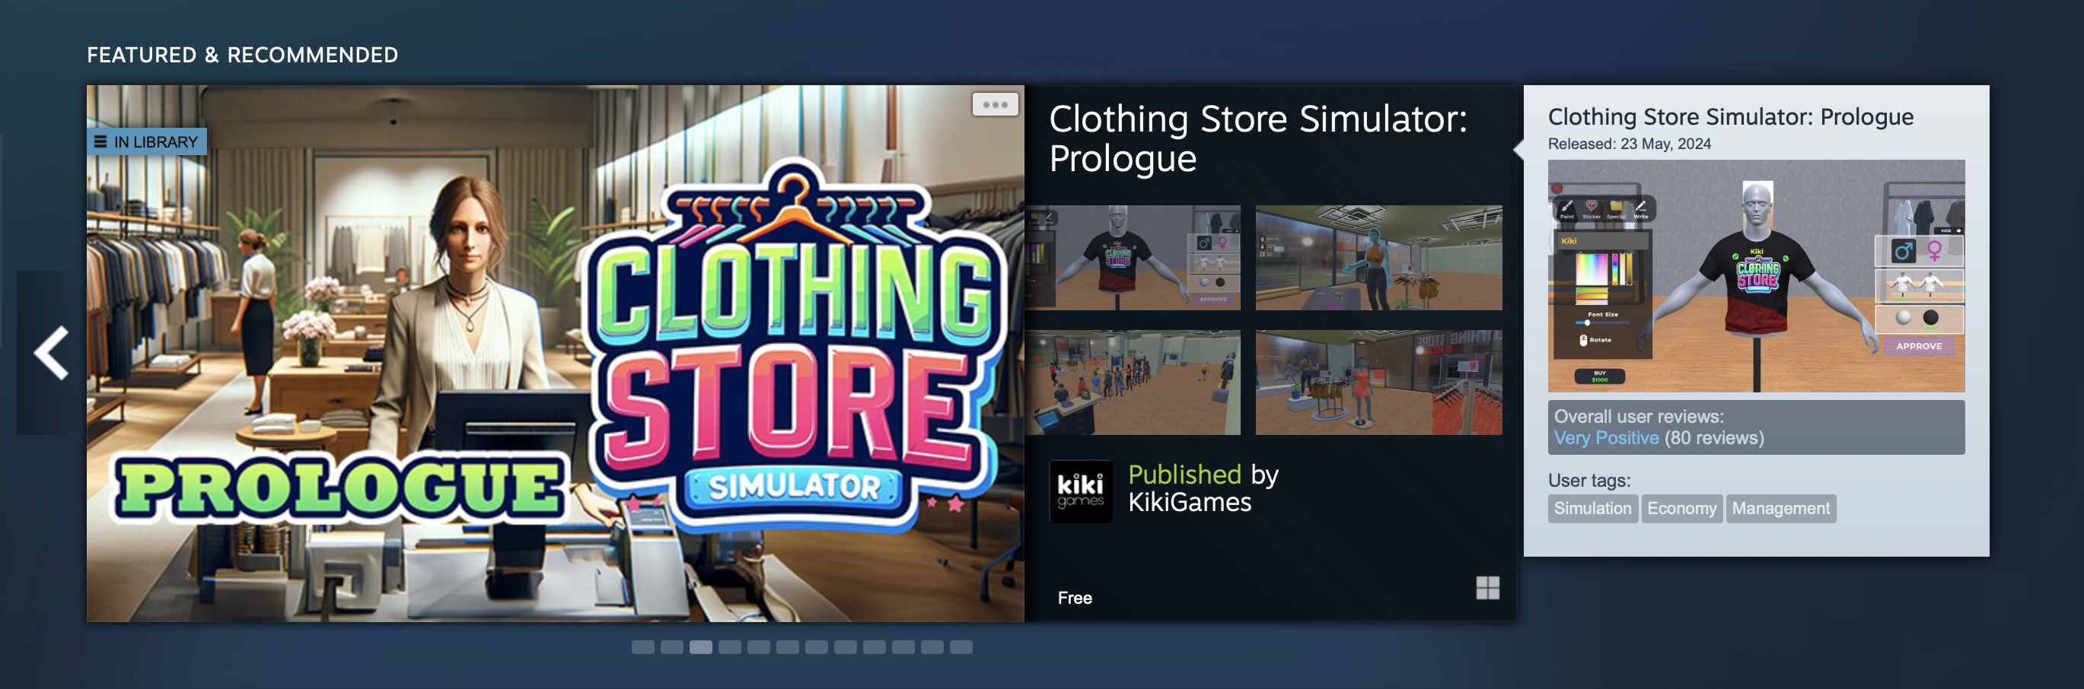
Task: Open the Management user tag
Action: point(1780,509)
